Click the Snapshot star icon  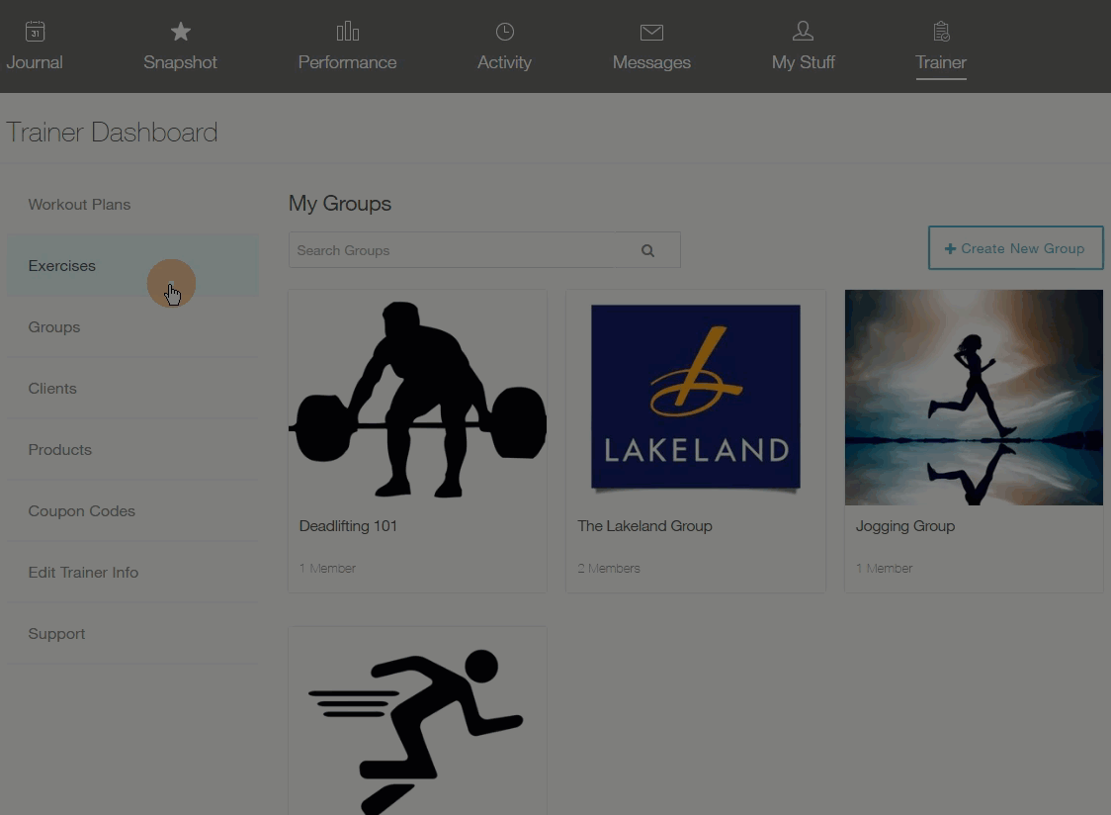click(x=181, y=32)
